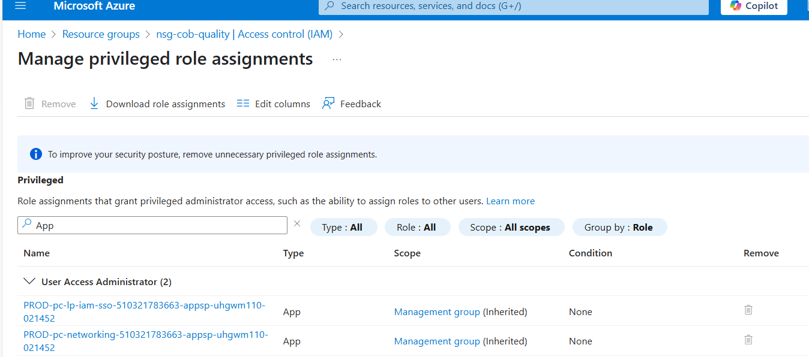Click the blue info icon in banner
809x357 pixels.
pyautogui.click(x=36, y=154)
